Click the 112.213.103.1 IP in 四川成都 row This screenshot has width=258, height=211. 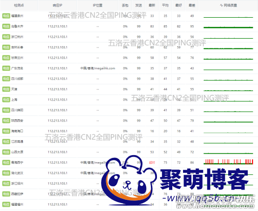click(x=57, y=79)
